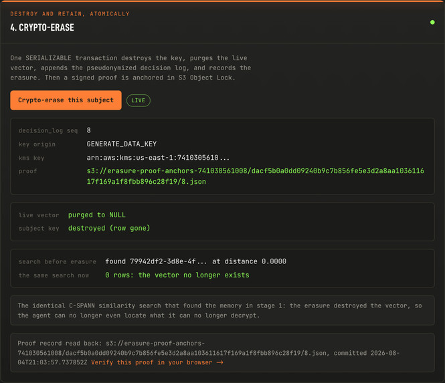Select the GENERATE_DATA_KEY value

[x=122, y=144]
